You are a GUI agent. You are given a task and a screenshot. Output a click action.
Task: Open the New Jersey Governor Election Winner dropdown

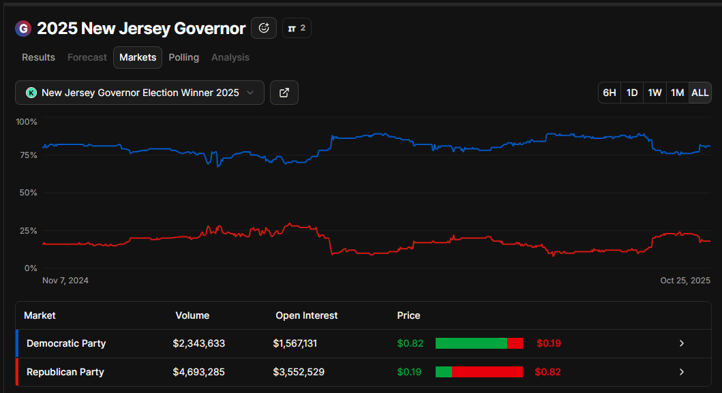140,93
